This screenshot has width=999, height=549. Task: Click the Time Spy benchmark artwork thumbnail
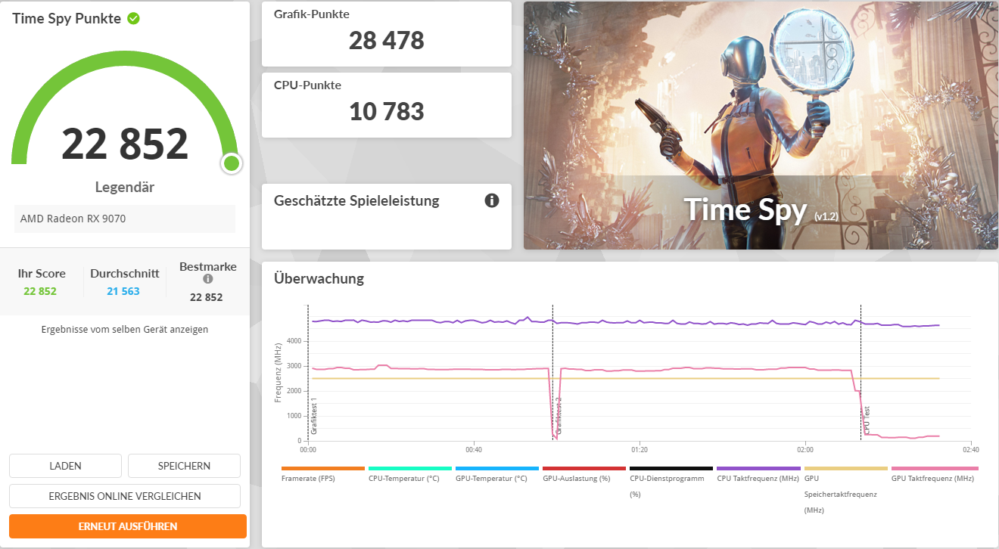(x=761, y=126)
